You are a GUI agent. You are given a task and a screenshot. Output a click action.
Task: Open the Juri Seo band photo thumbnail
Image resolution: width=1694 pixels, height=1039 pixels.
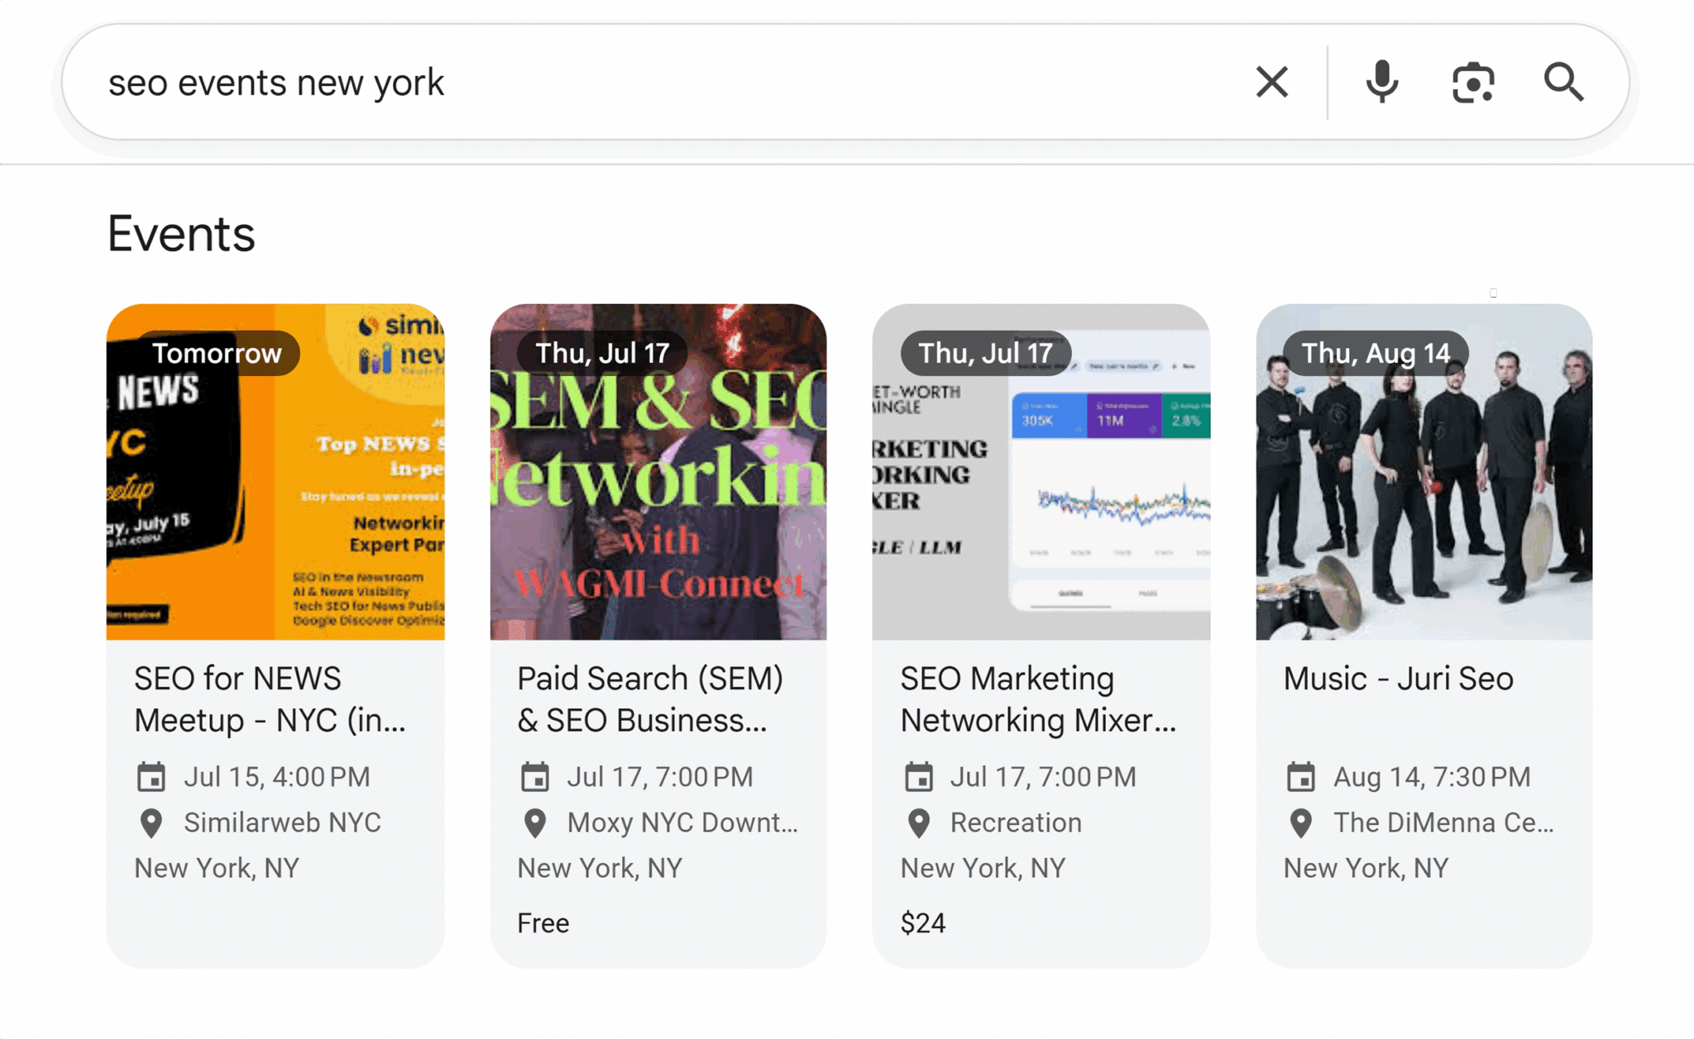tap(1424, 472)
